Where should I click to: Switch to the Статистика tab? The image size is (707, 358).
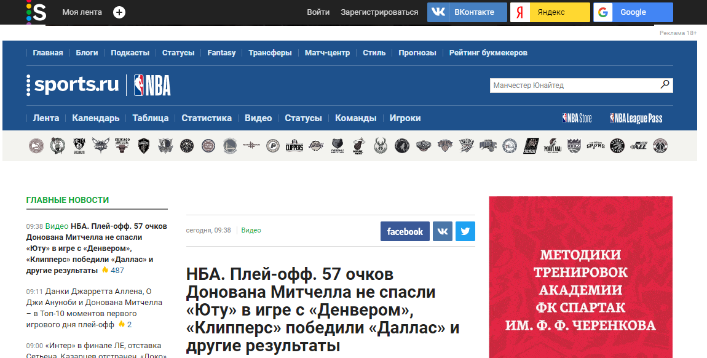[207, 118]
